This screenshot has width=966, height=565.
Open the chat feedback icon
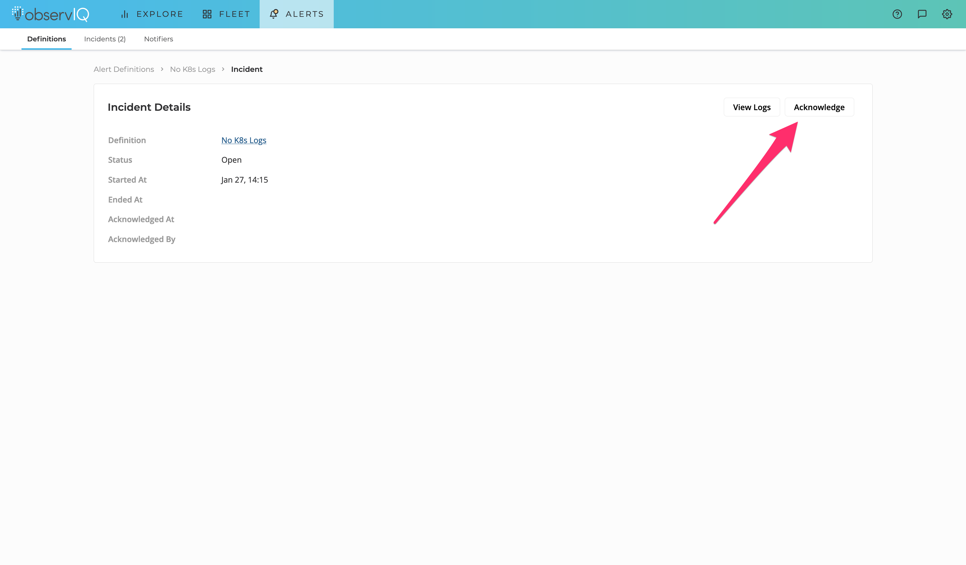pos(922,14)
